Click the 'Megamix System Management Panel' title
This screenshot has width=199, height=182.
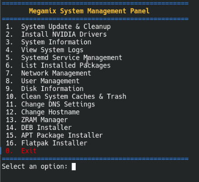click(x=89, y=11)
